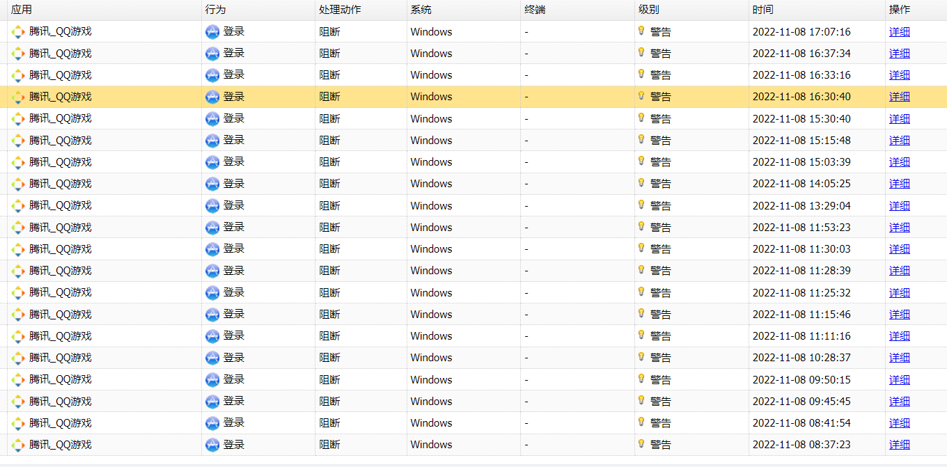View details of 11:15:46 entry
This screenshot has height=467, width=947.
(900, 315)
